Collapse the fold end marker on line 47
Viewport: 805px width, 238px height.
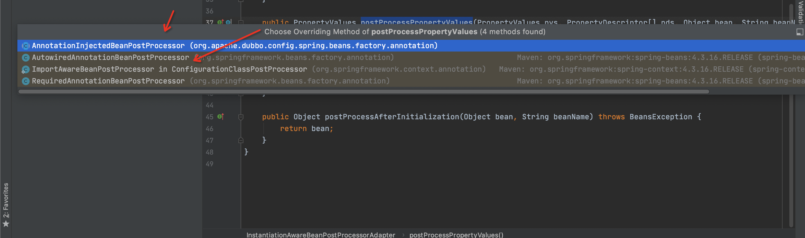pos(241,141)
